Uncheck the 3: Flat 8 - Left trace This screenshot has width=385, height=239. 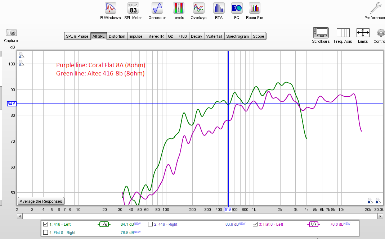(255, 224)
